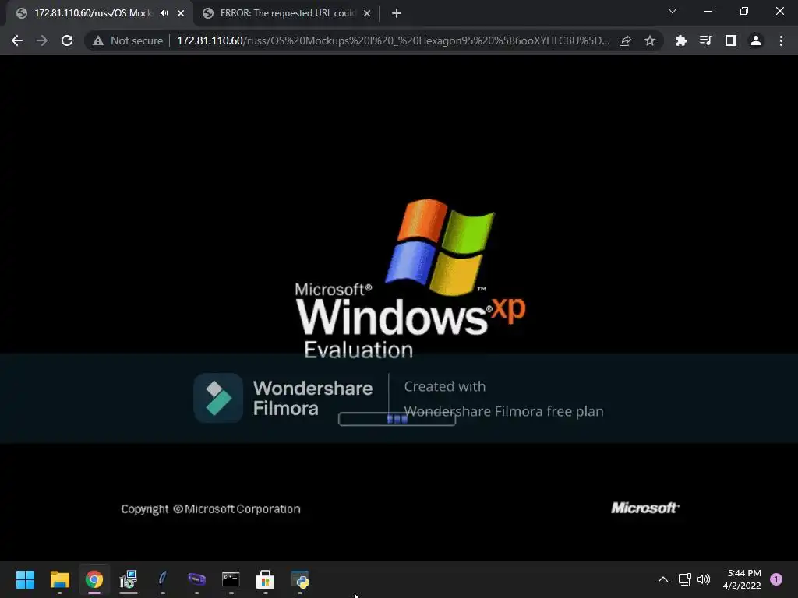Open Microsoft Store from the taskbar
Viewport: 798px width, 598px height.
point(265,579)
